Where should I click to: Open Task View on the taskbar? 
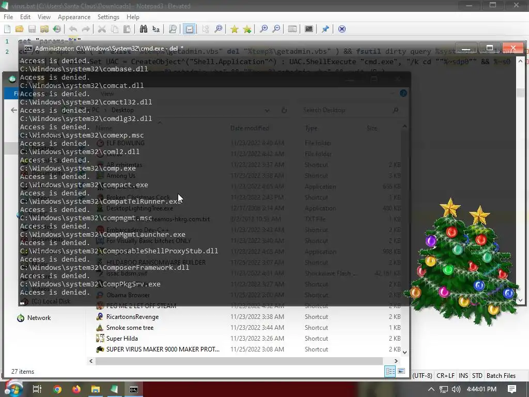click(37, 389)
